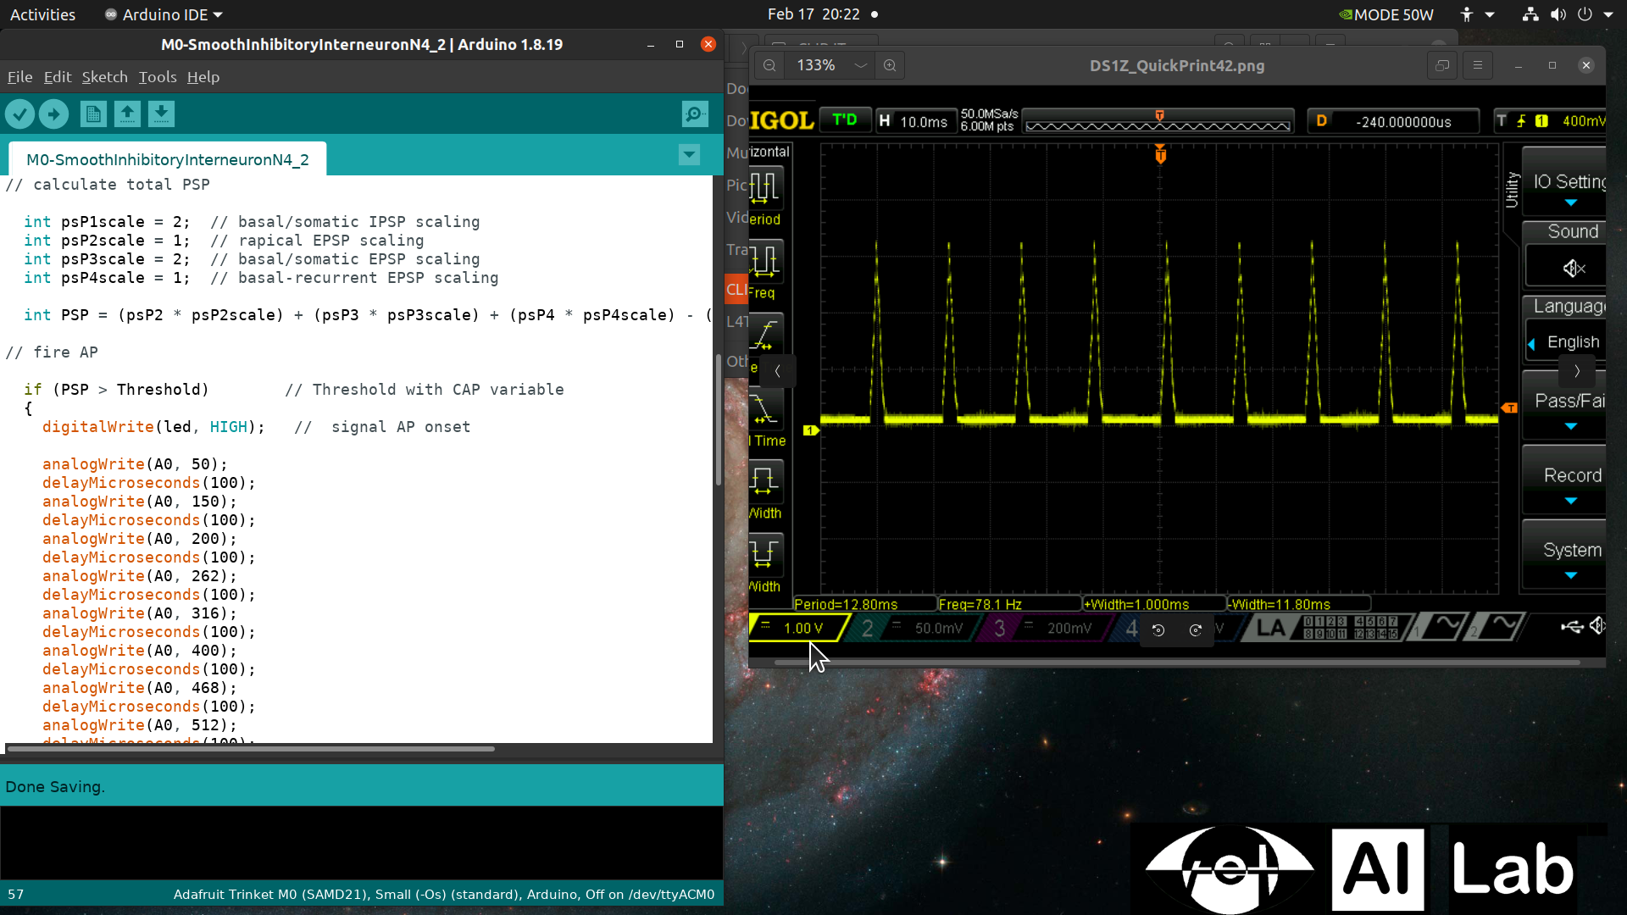The image size is (1627, 915).
Task: Open the network status icon in the tray
Action: coord(1529,14)
